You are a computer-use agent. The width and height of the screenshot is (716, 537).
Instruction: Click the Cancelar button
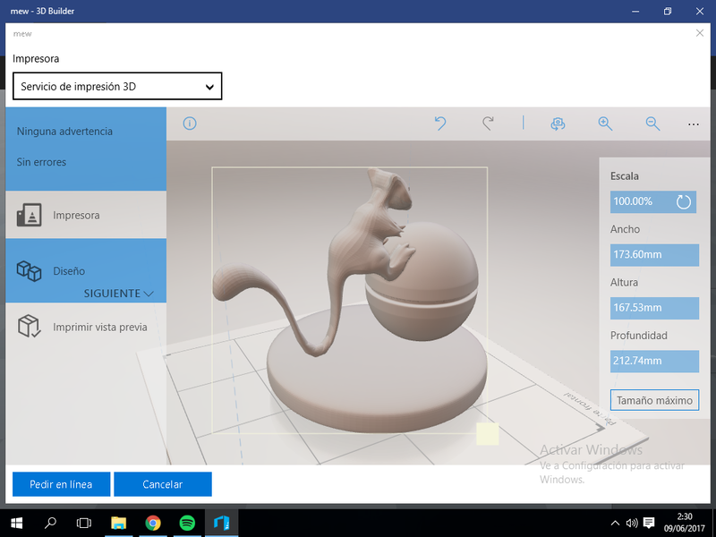click(163, 484)
